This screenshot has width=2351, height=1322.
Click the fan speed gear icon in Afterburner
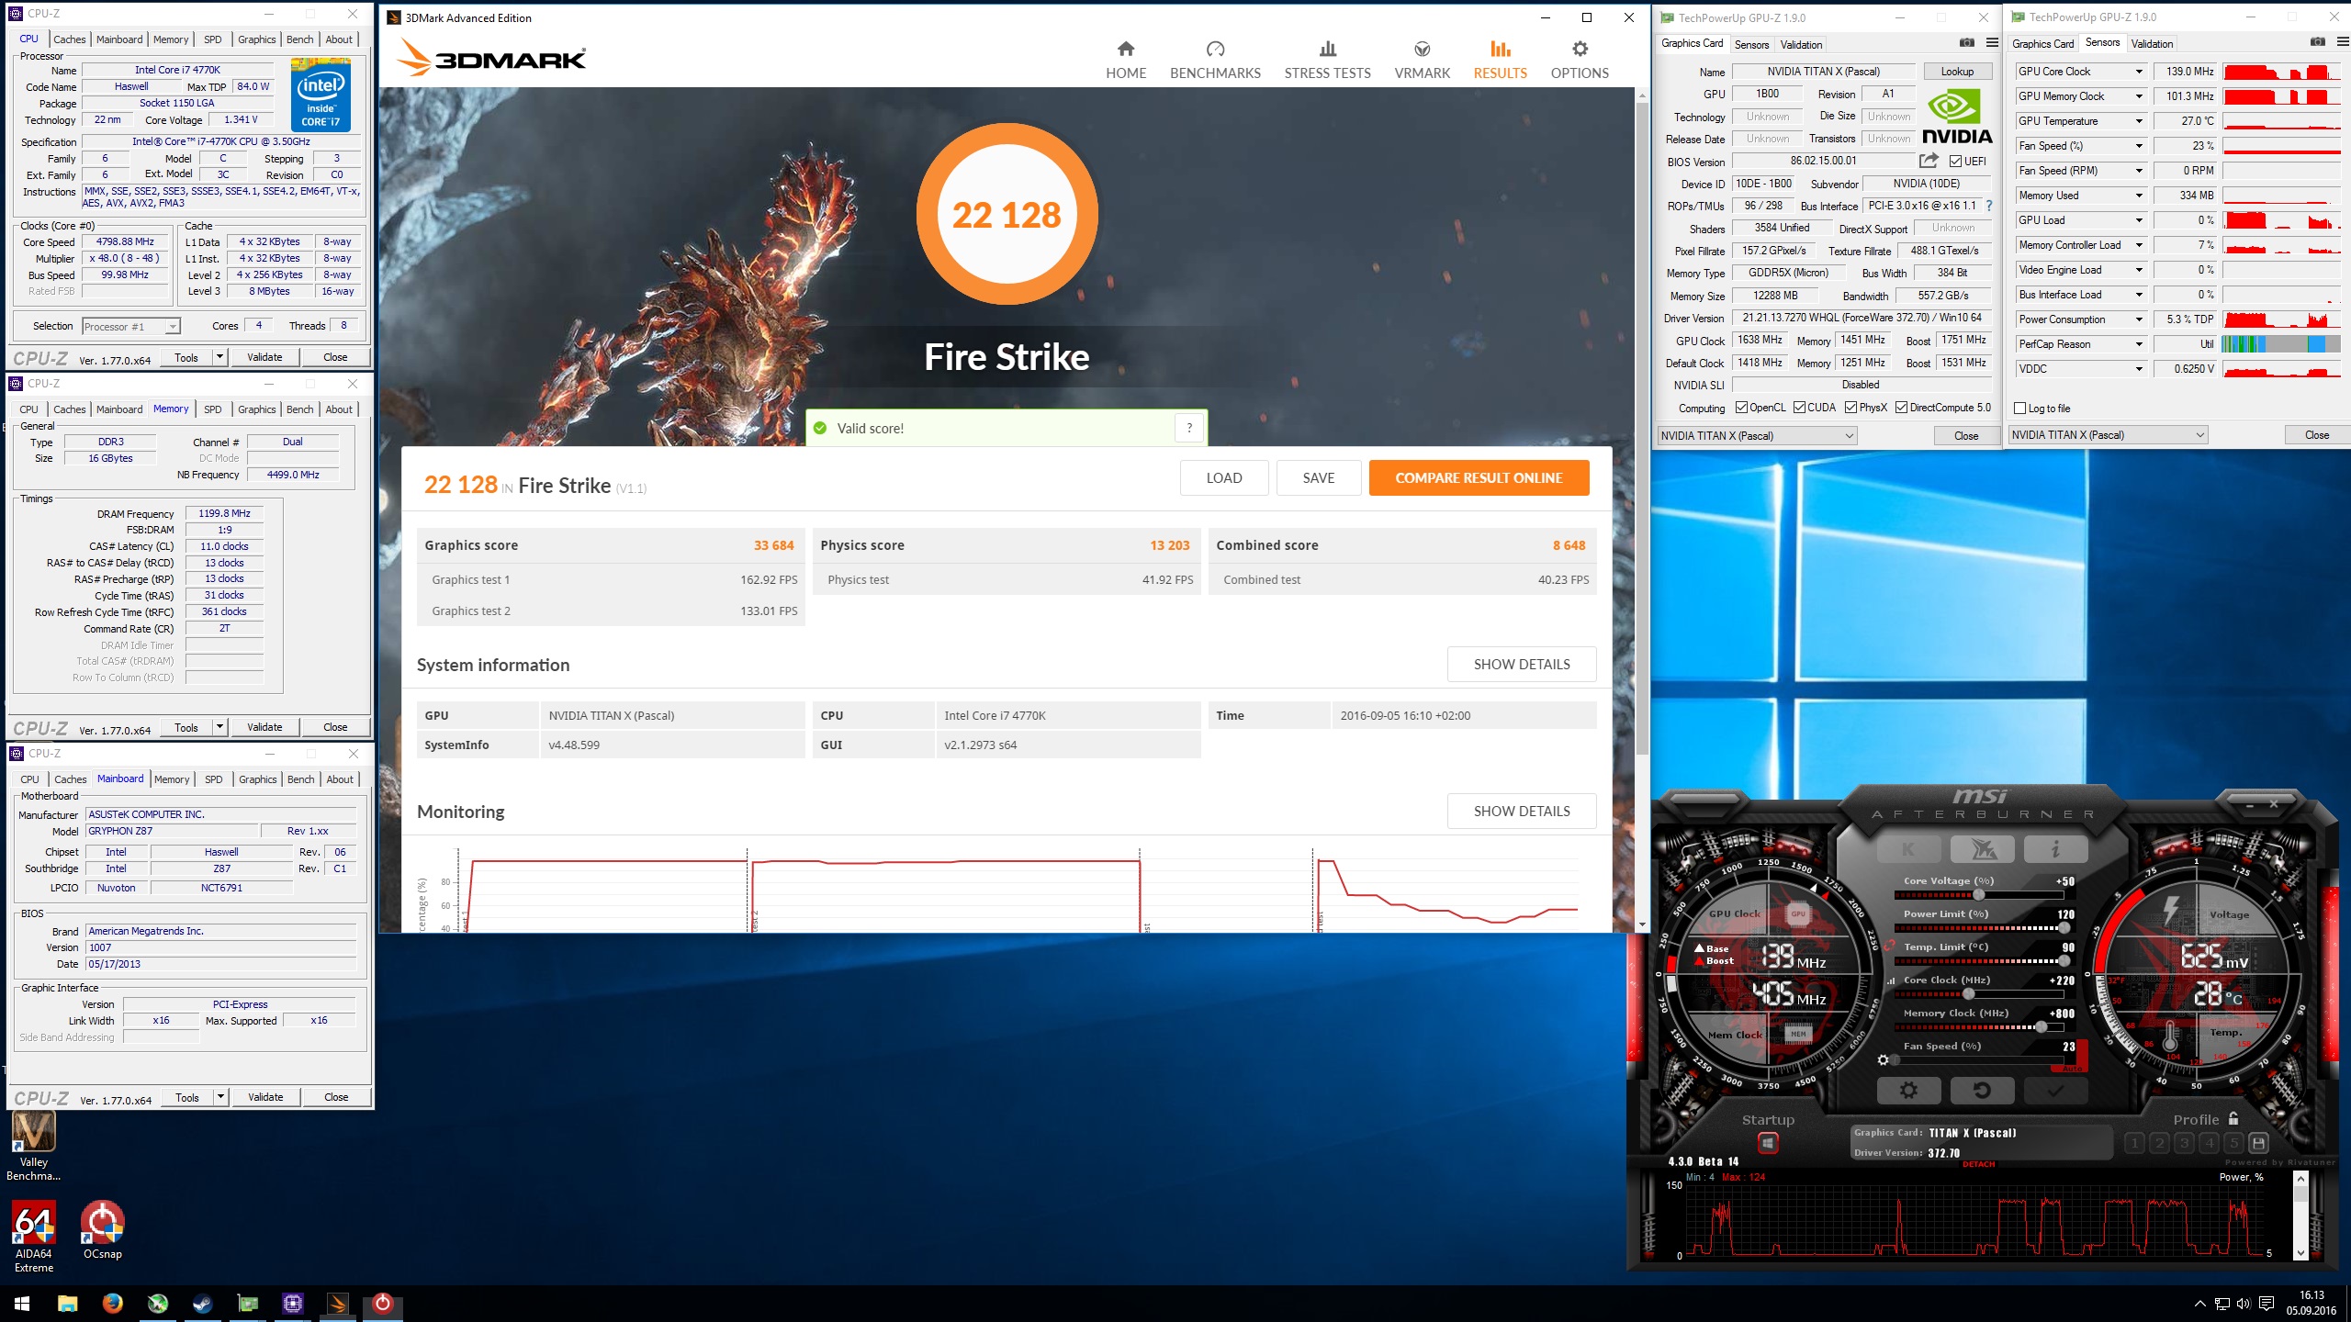tap(1883, 1060)
